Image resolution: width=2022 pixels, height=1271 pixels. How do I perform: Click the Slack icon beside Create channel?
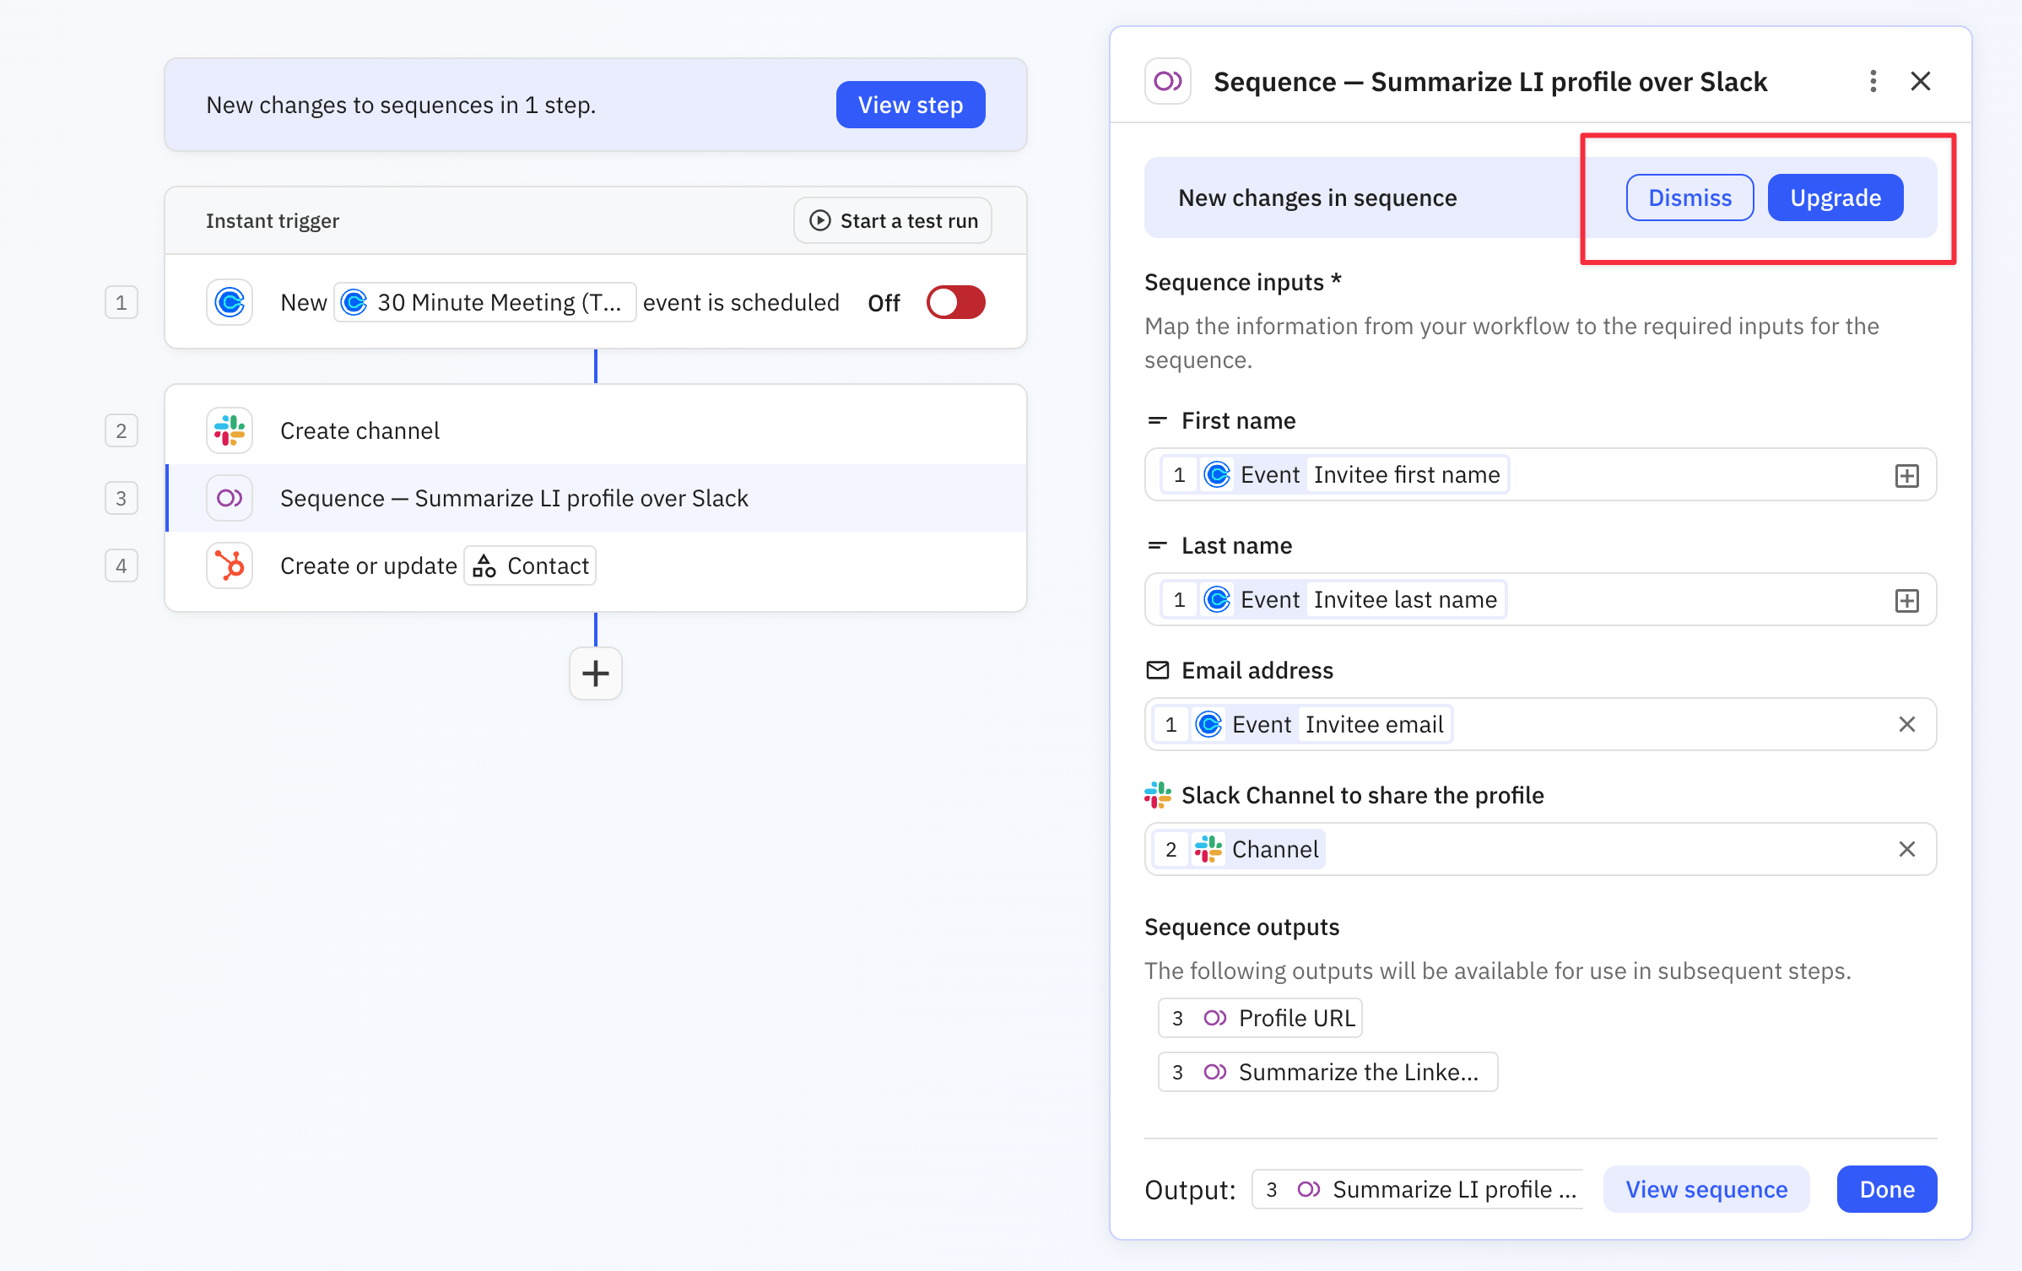229,430
